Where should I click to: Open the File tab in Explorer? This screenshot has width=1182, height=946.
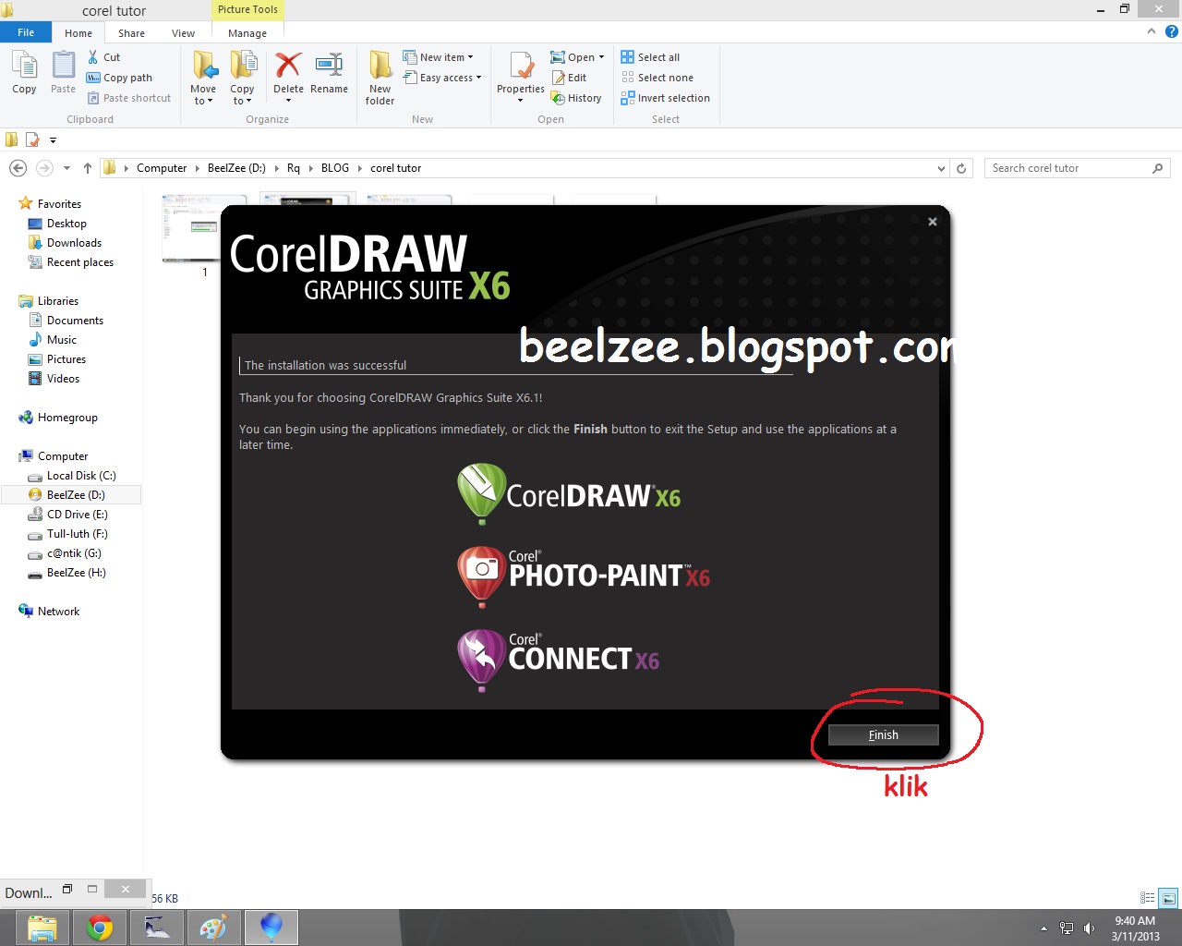(x=26, y=32)
